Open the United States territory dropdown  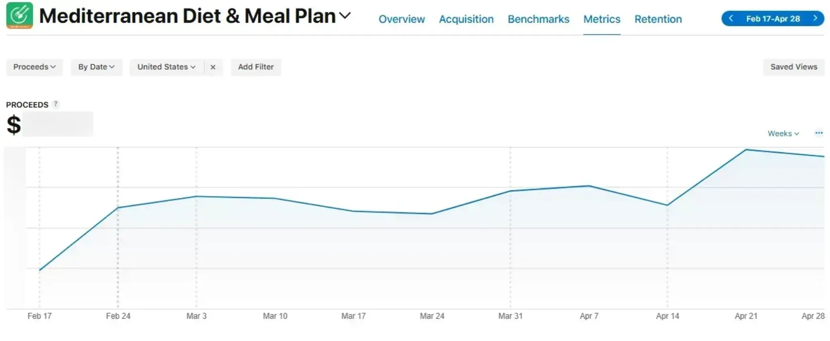tap(166, 67)
